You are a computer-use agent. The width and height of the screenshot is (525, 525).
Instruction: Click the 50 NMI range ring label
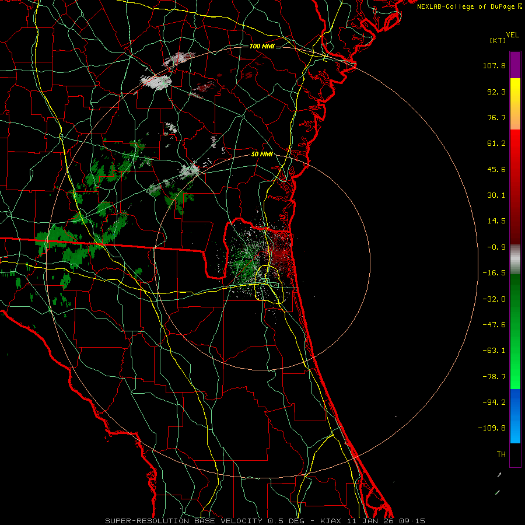click(262, 154)
